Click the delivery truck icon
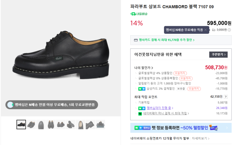Viewport: 234px width, 145px height. [x=214, y=30]
